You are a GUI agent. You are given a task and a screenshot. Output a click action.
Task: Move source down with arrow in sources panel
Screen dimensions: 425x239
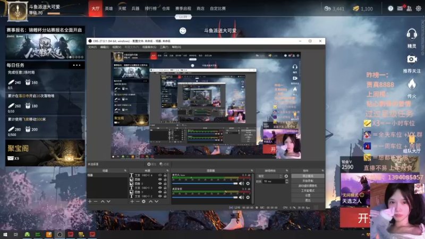tap(156, 201)
